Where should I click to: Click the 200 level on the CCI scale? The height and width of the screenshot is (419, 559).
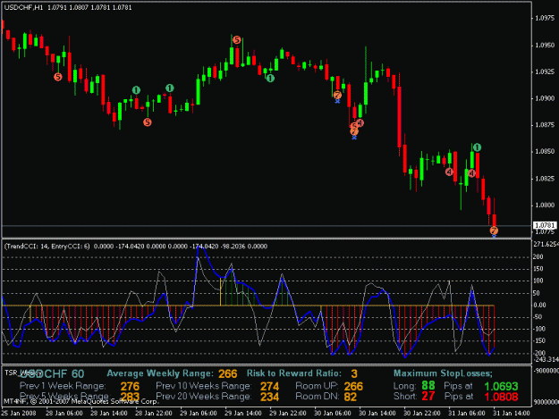coord(538,257)
